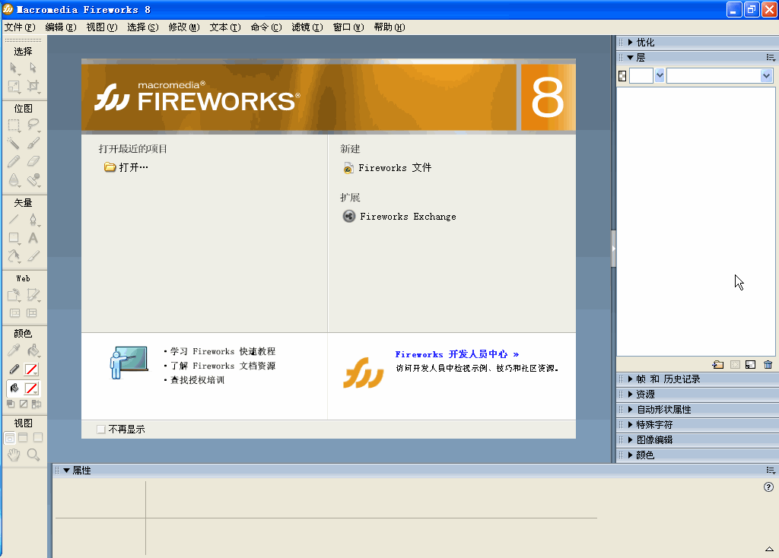
Task: Select the Text tool
Action: (x=33, y=238)
